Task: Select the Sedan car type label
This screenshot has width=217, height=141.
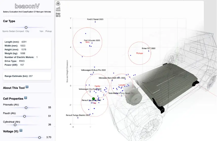Action: click(x=12, y=31)
